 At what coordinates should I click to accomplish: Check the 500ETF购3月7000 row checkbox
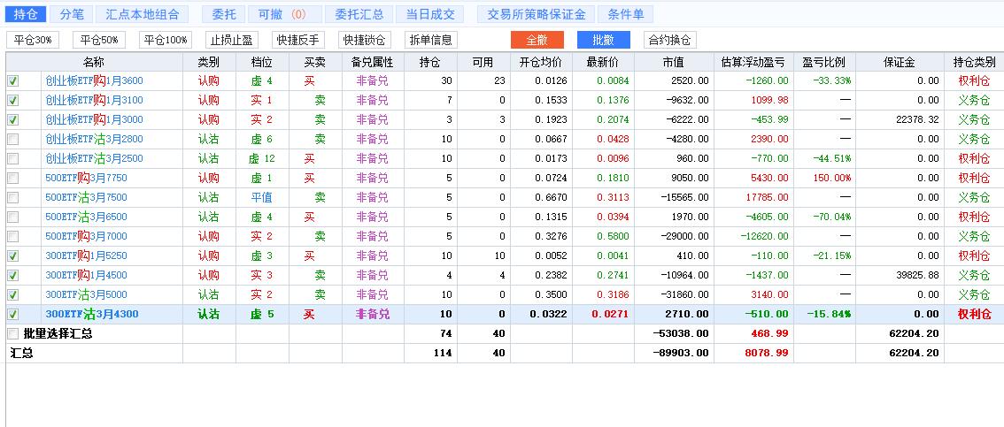(x=12, y=237)
